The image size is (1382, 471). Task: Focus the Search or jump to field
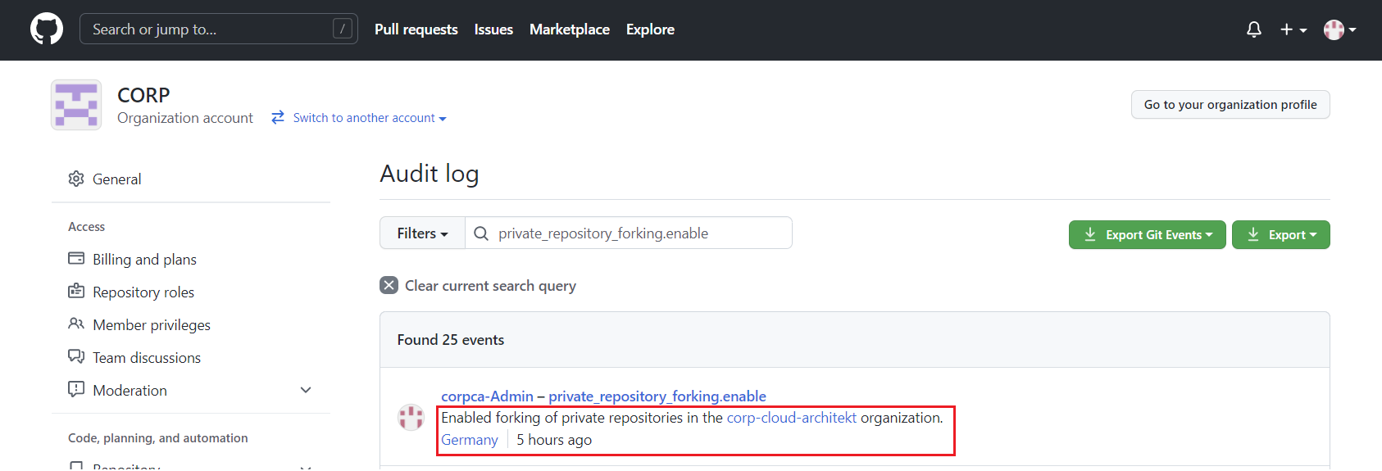219,29
